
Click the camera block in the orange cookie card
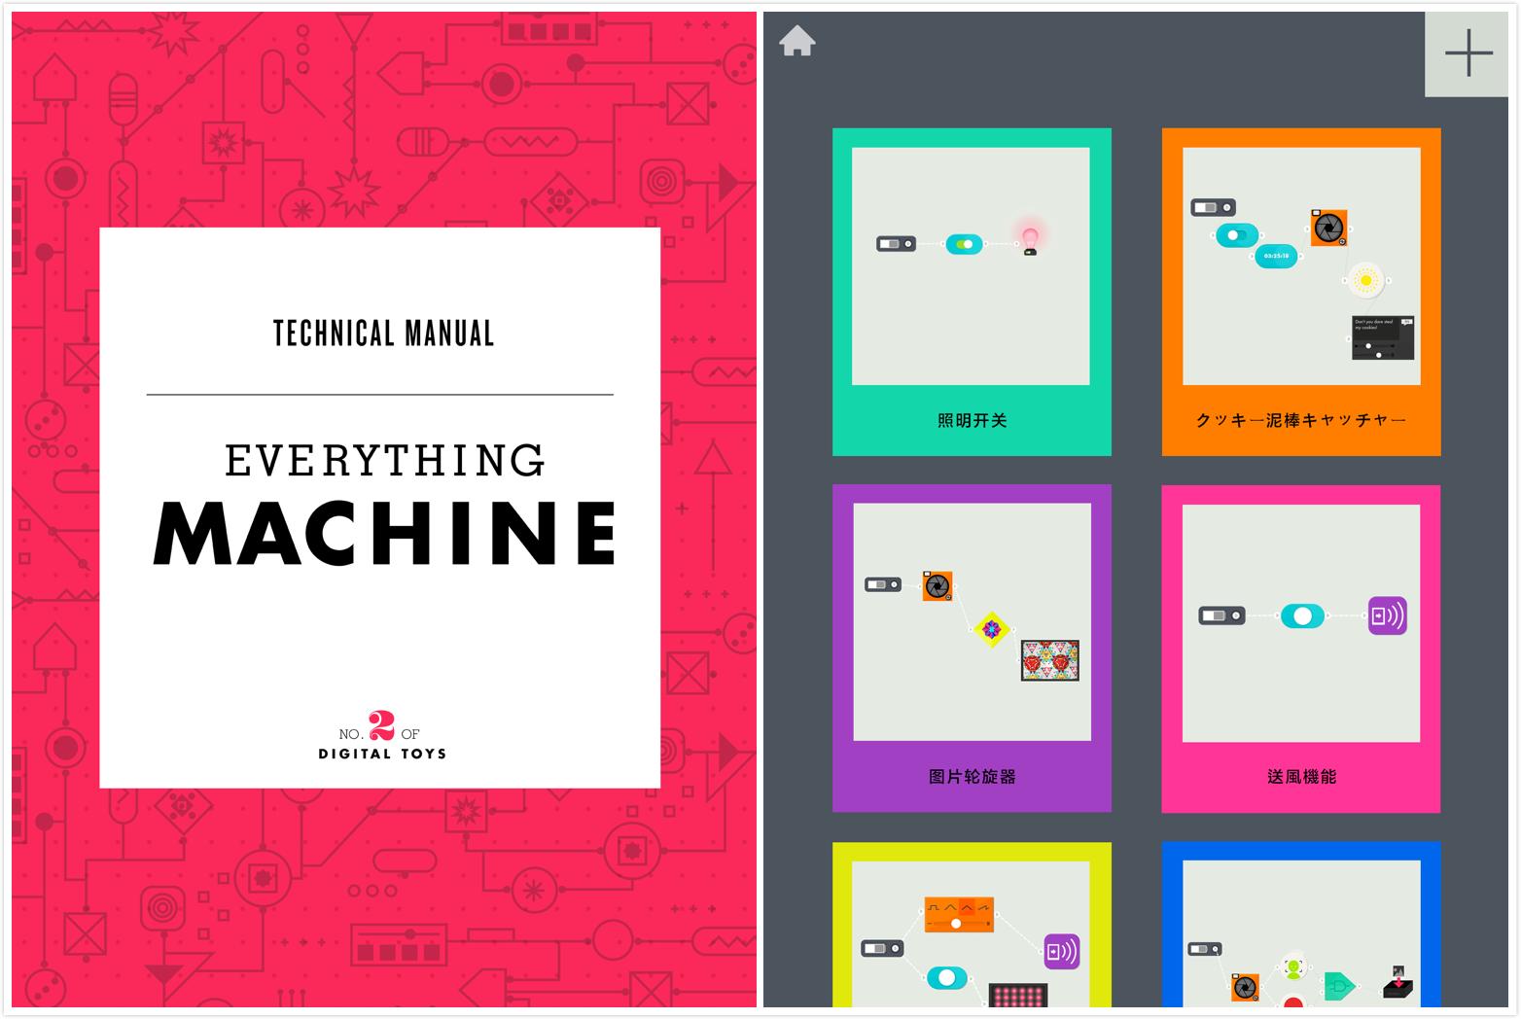(x=1327, y=228)
